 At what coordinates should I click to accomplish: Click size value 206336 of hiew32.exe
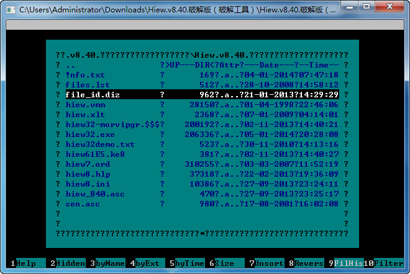tap(199, 135)
